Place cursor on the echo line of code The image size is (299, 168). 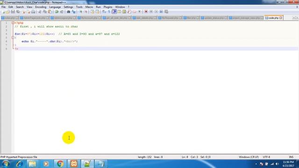pyautogui.click(x=50, y=42)
